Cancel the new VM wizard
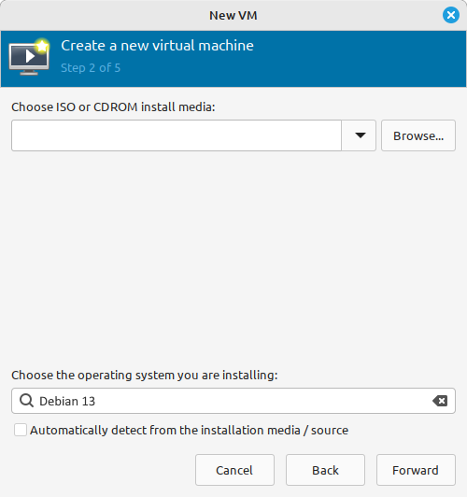This screenshot has width=467, height=497. 234,470
